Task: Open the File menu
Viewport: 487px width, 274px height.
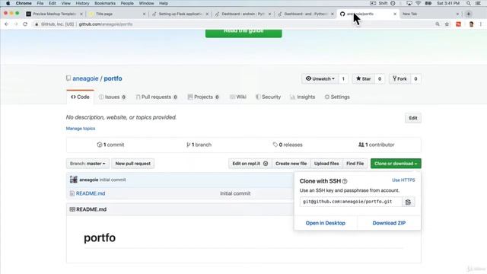Action: tap(40, 3)
